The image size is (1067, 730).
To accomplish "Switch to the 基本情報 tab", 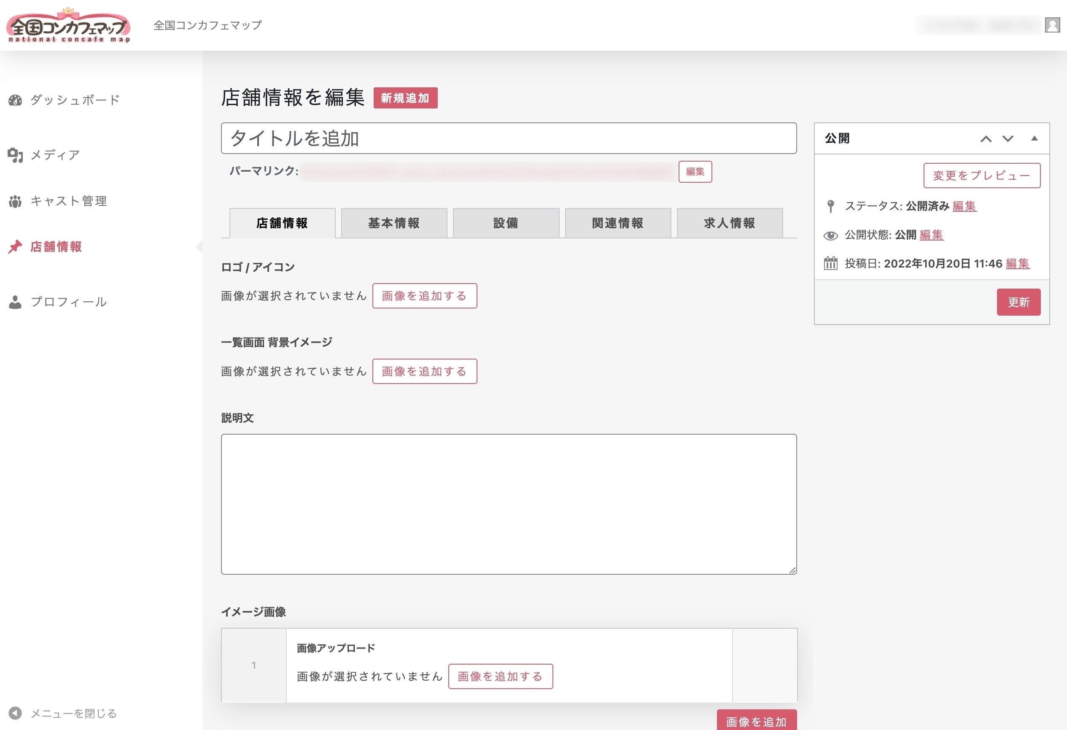I will tap(394, 223).
